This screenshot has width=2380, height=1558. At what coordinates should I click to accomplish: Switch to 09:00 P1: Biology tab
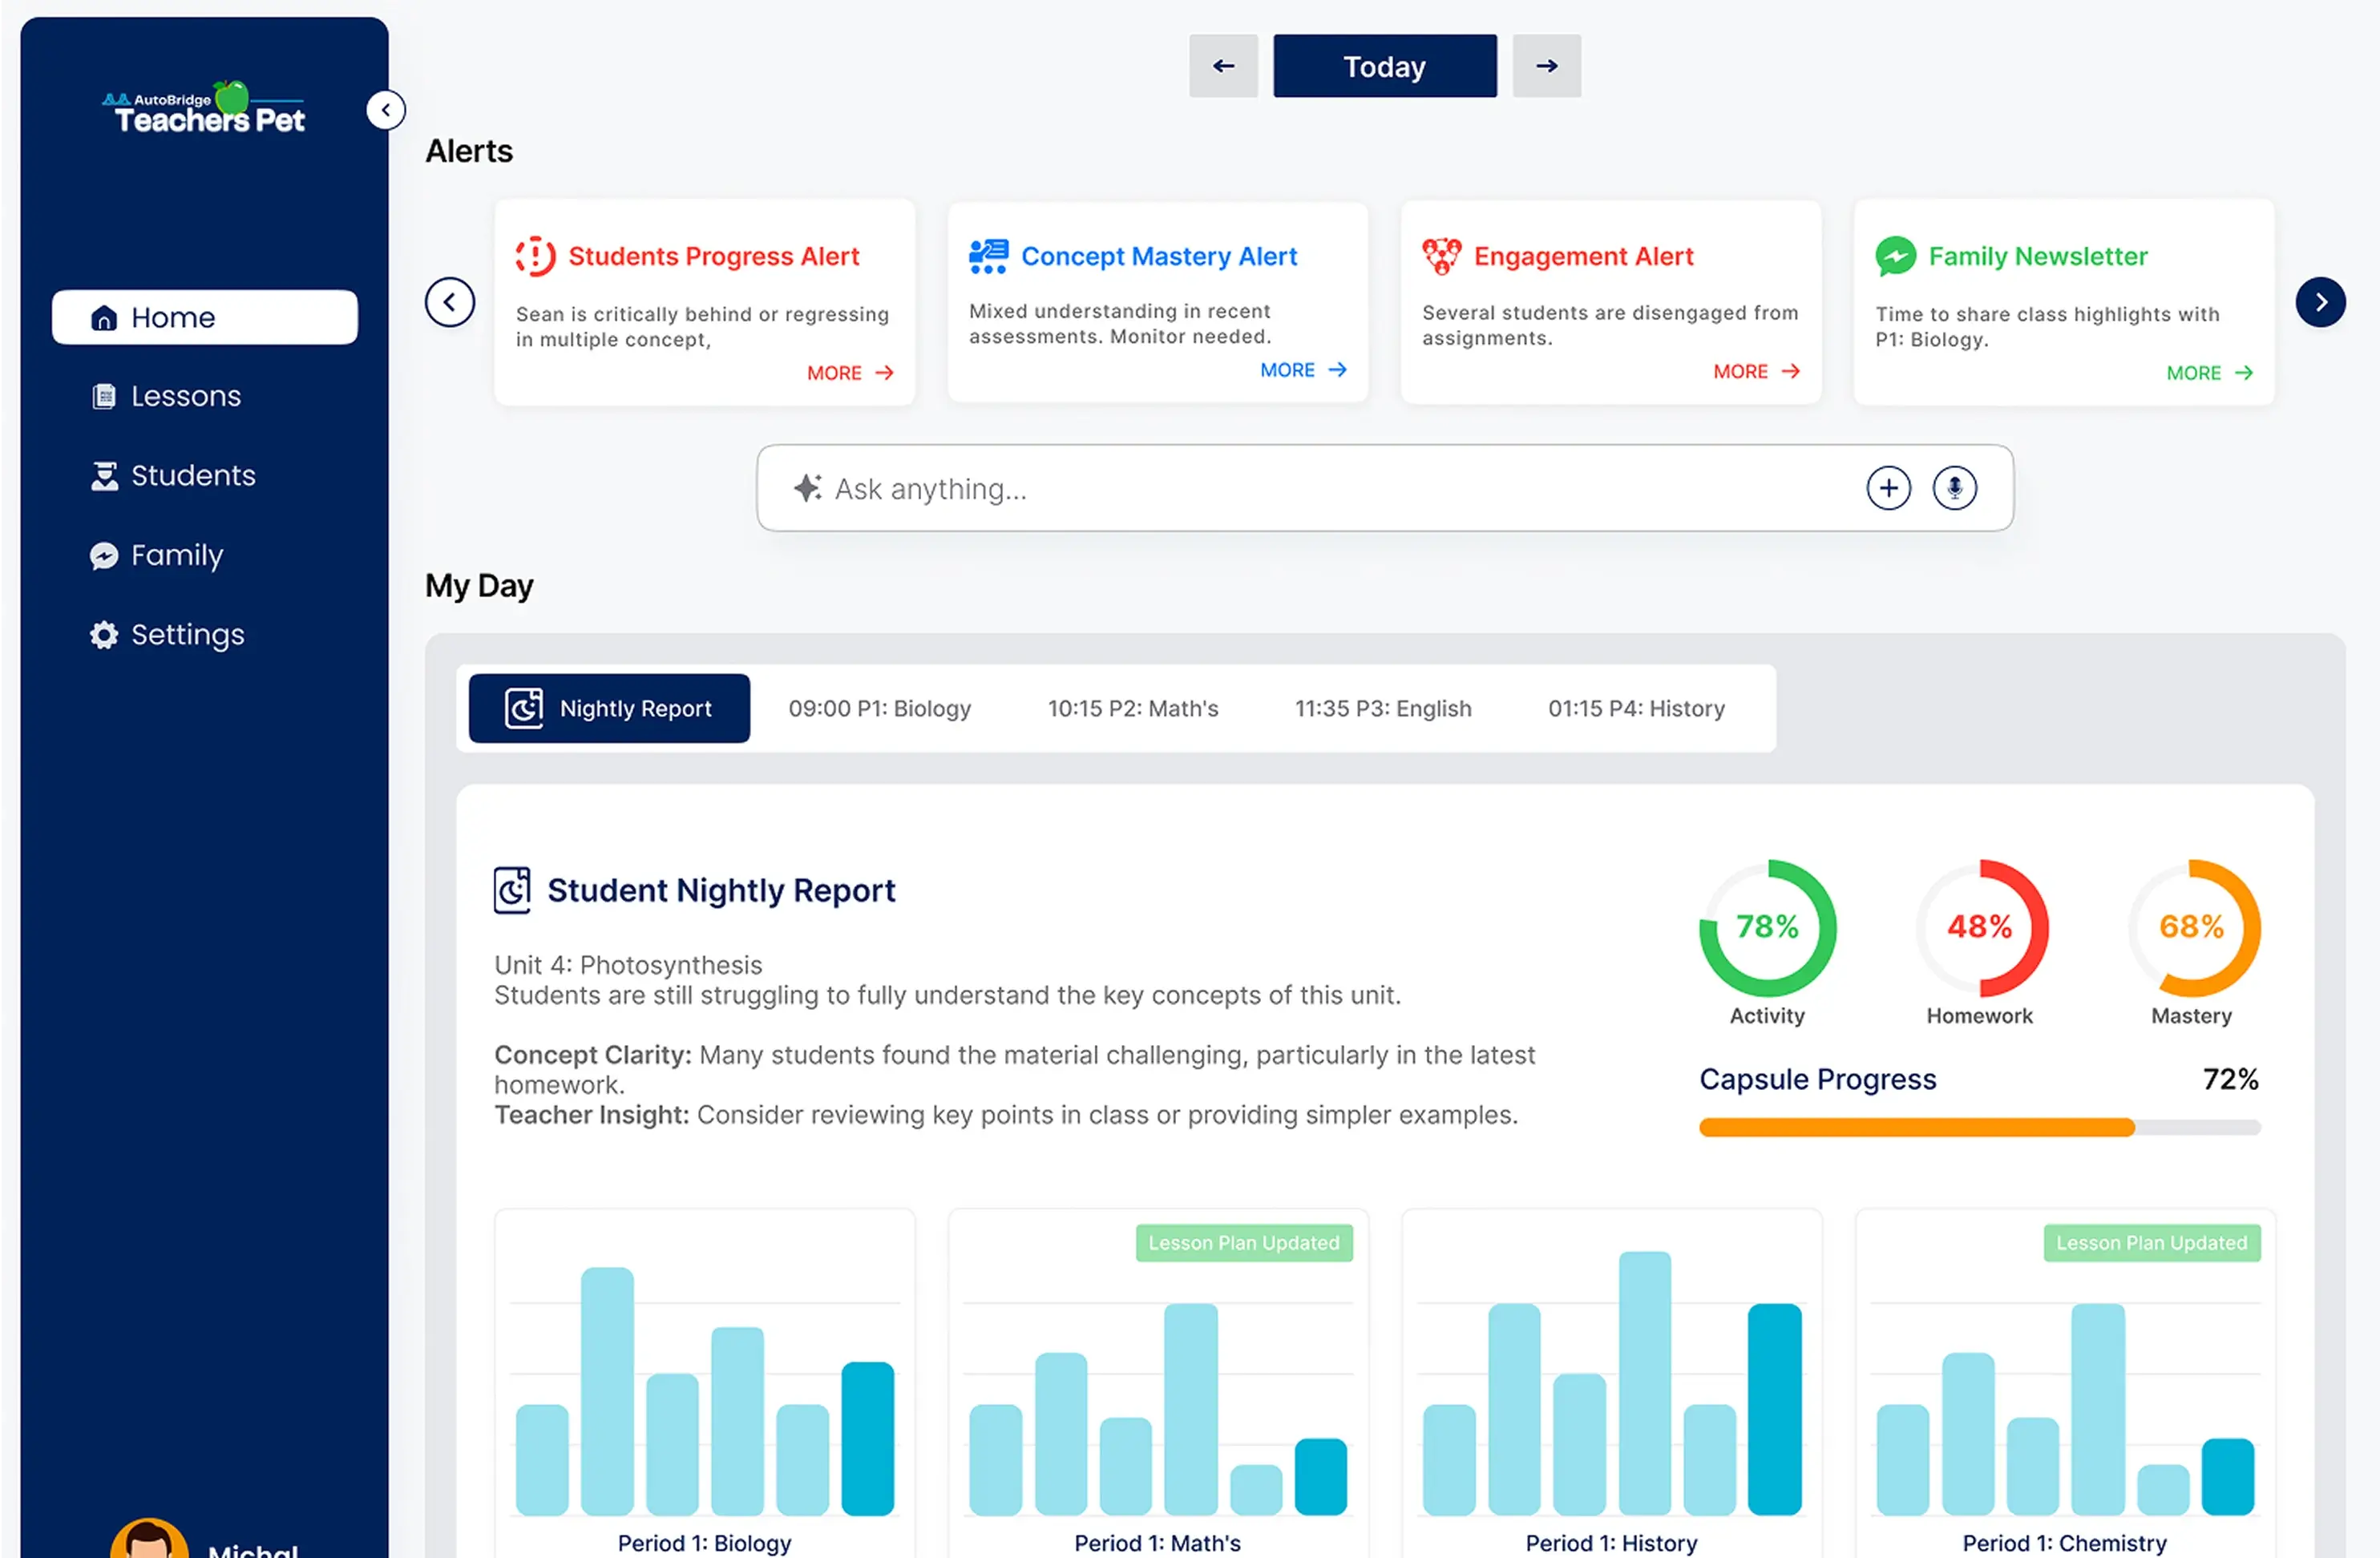click(879, 709)
